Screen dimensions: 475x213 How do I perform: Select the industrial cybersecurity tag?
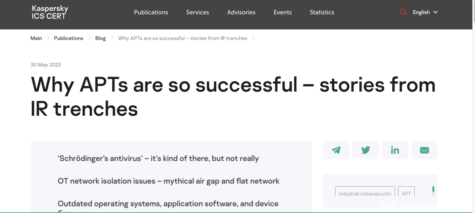[365, 193]
